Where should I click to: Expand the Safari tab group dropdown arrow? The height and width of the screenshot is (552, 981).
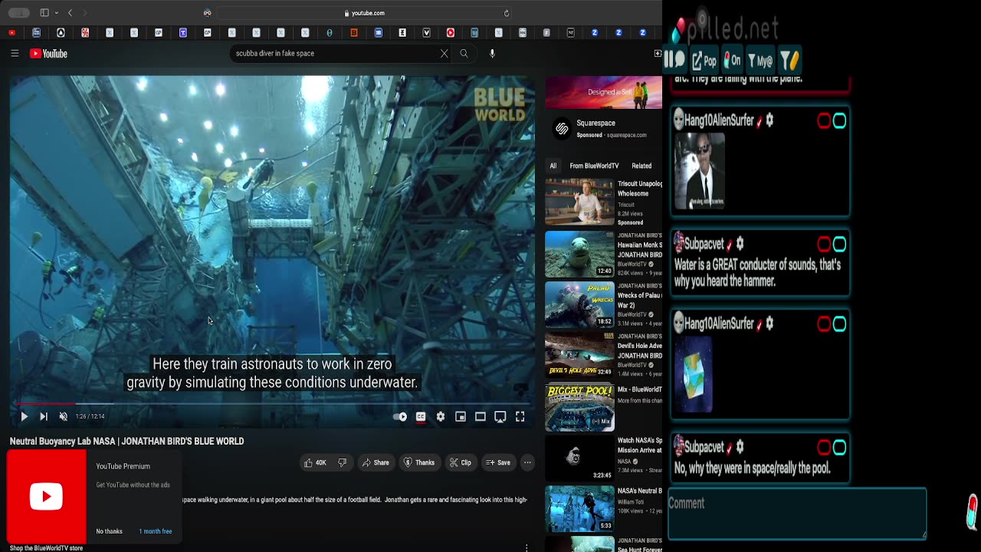tap(56, 13)
